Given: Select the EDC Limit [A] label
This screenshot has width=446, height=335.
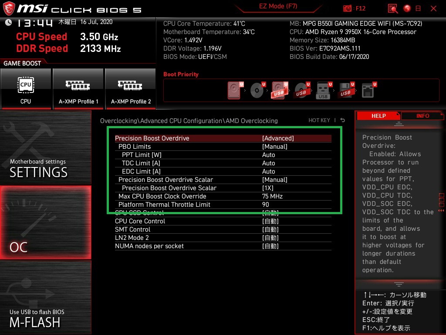Looking at the screenshot, I should tap(141, 171).
